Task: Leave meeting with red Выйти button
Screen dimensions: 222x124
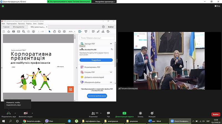Action: pos(216,114)
